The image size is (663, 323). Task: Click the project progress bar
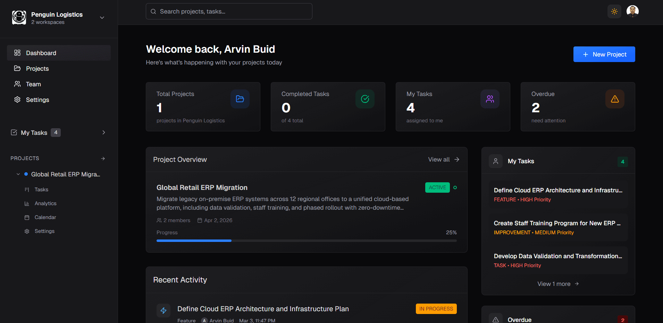click(306, 241)
